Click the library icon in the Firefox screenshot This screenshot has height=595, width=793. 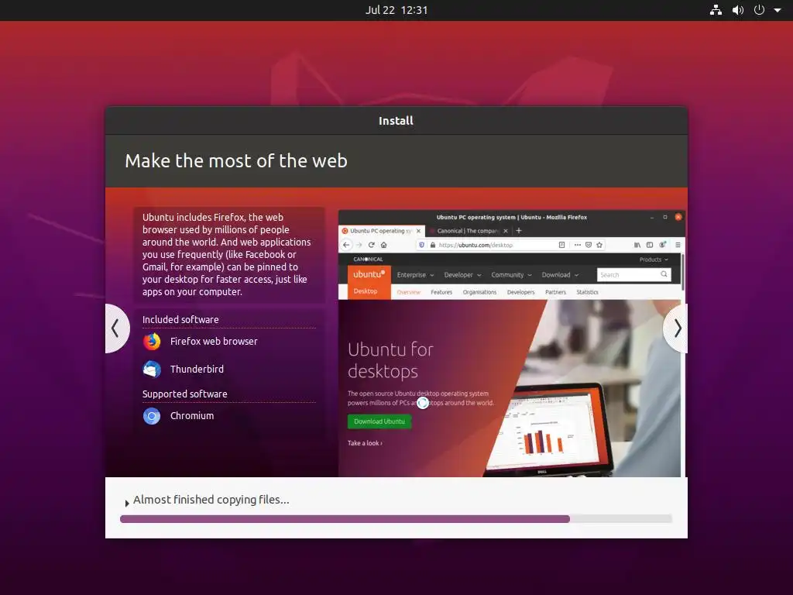click(637, 245)
